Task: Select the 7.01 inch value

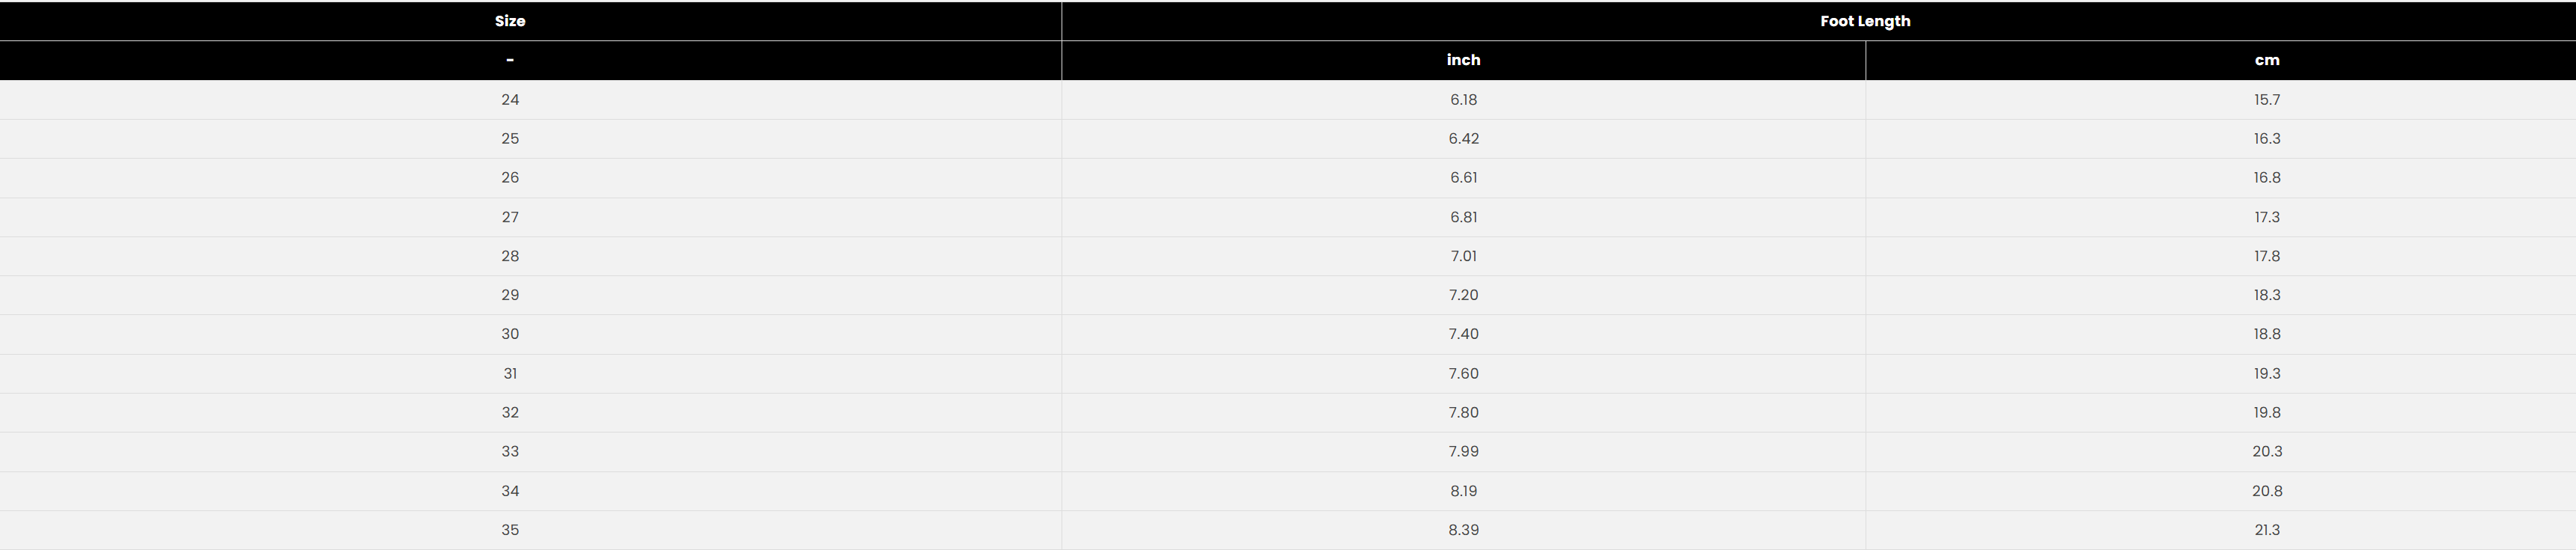Action: click(1463, 256)
